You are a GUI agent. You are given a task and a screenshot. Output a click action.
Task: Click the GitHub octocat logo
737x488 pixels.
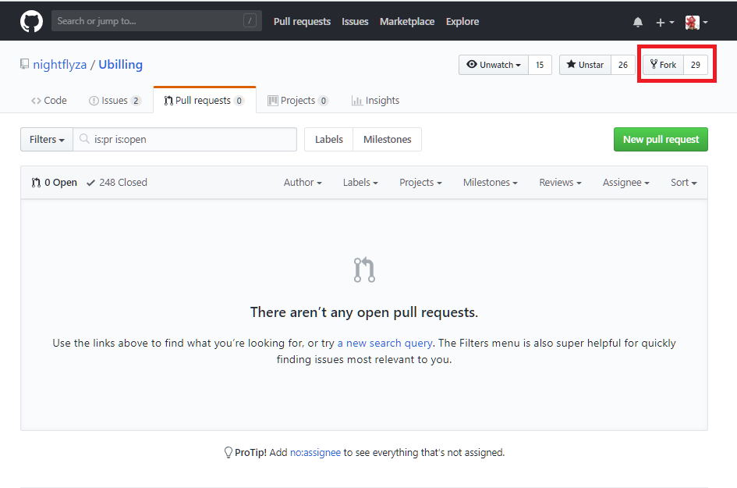(32, 21)
